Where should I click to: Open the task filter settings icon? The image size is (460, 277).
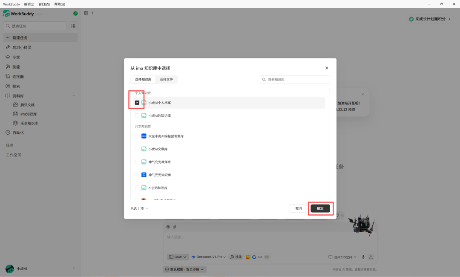(73, 26)
